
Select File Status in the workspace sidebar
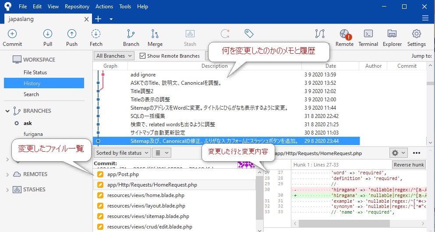(35, 73)
